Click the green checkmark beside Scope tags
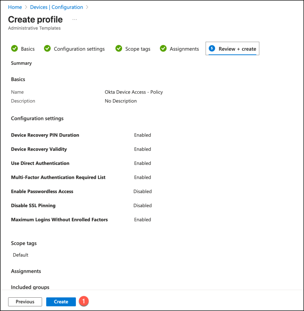The width and height of the screenshot is (304, 311). 119,49
